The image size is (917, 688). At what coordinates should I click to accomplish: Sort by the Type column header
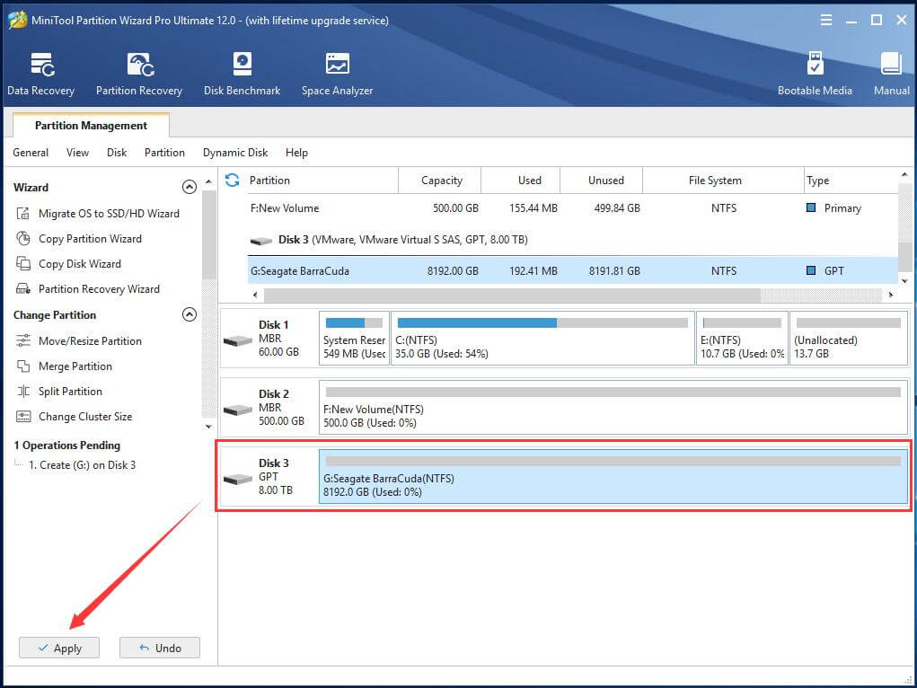(851, 181)
